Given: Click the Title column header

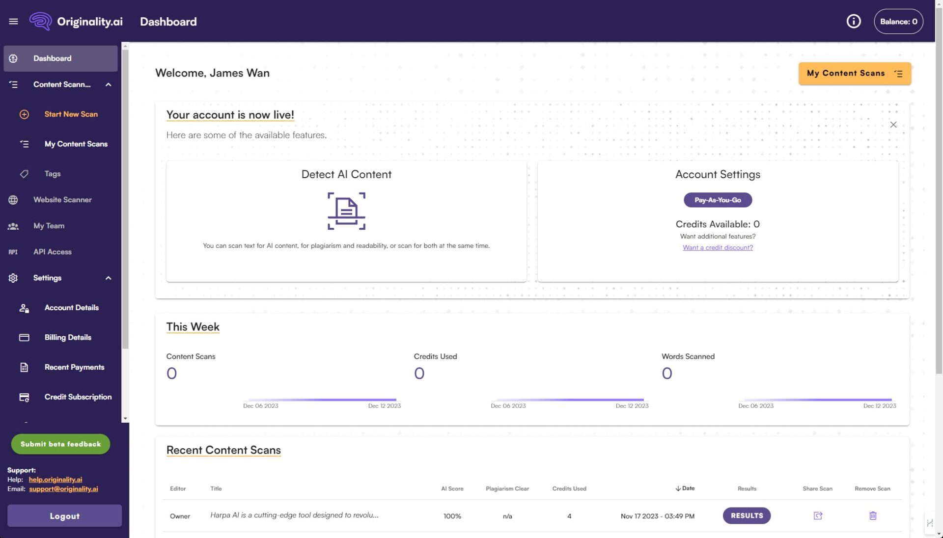Looking at the screenshot, I should click(x=216, y=489).
